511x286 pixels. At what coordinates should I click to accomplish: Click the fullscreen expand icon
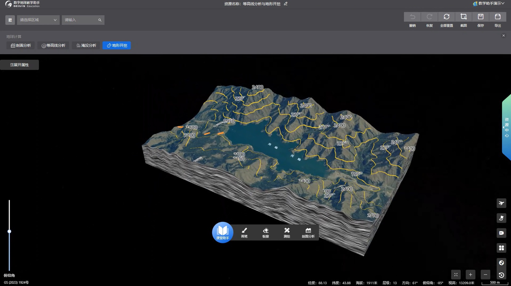pos(456,275)
